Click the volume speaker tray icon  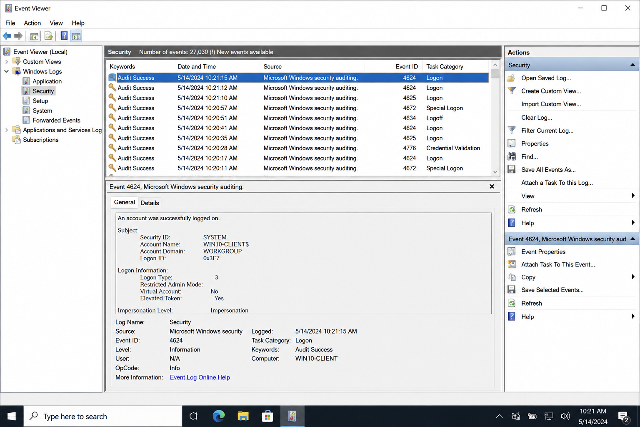[x=565, y=416]
